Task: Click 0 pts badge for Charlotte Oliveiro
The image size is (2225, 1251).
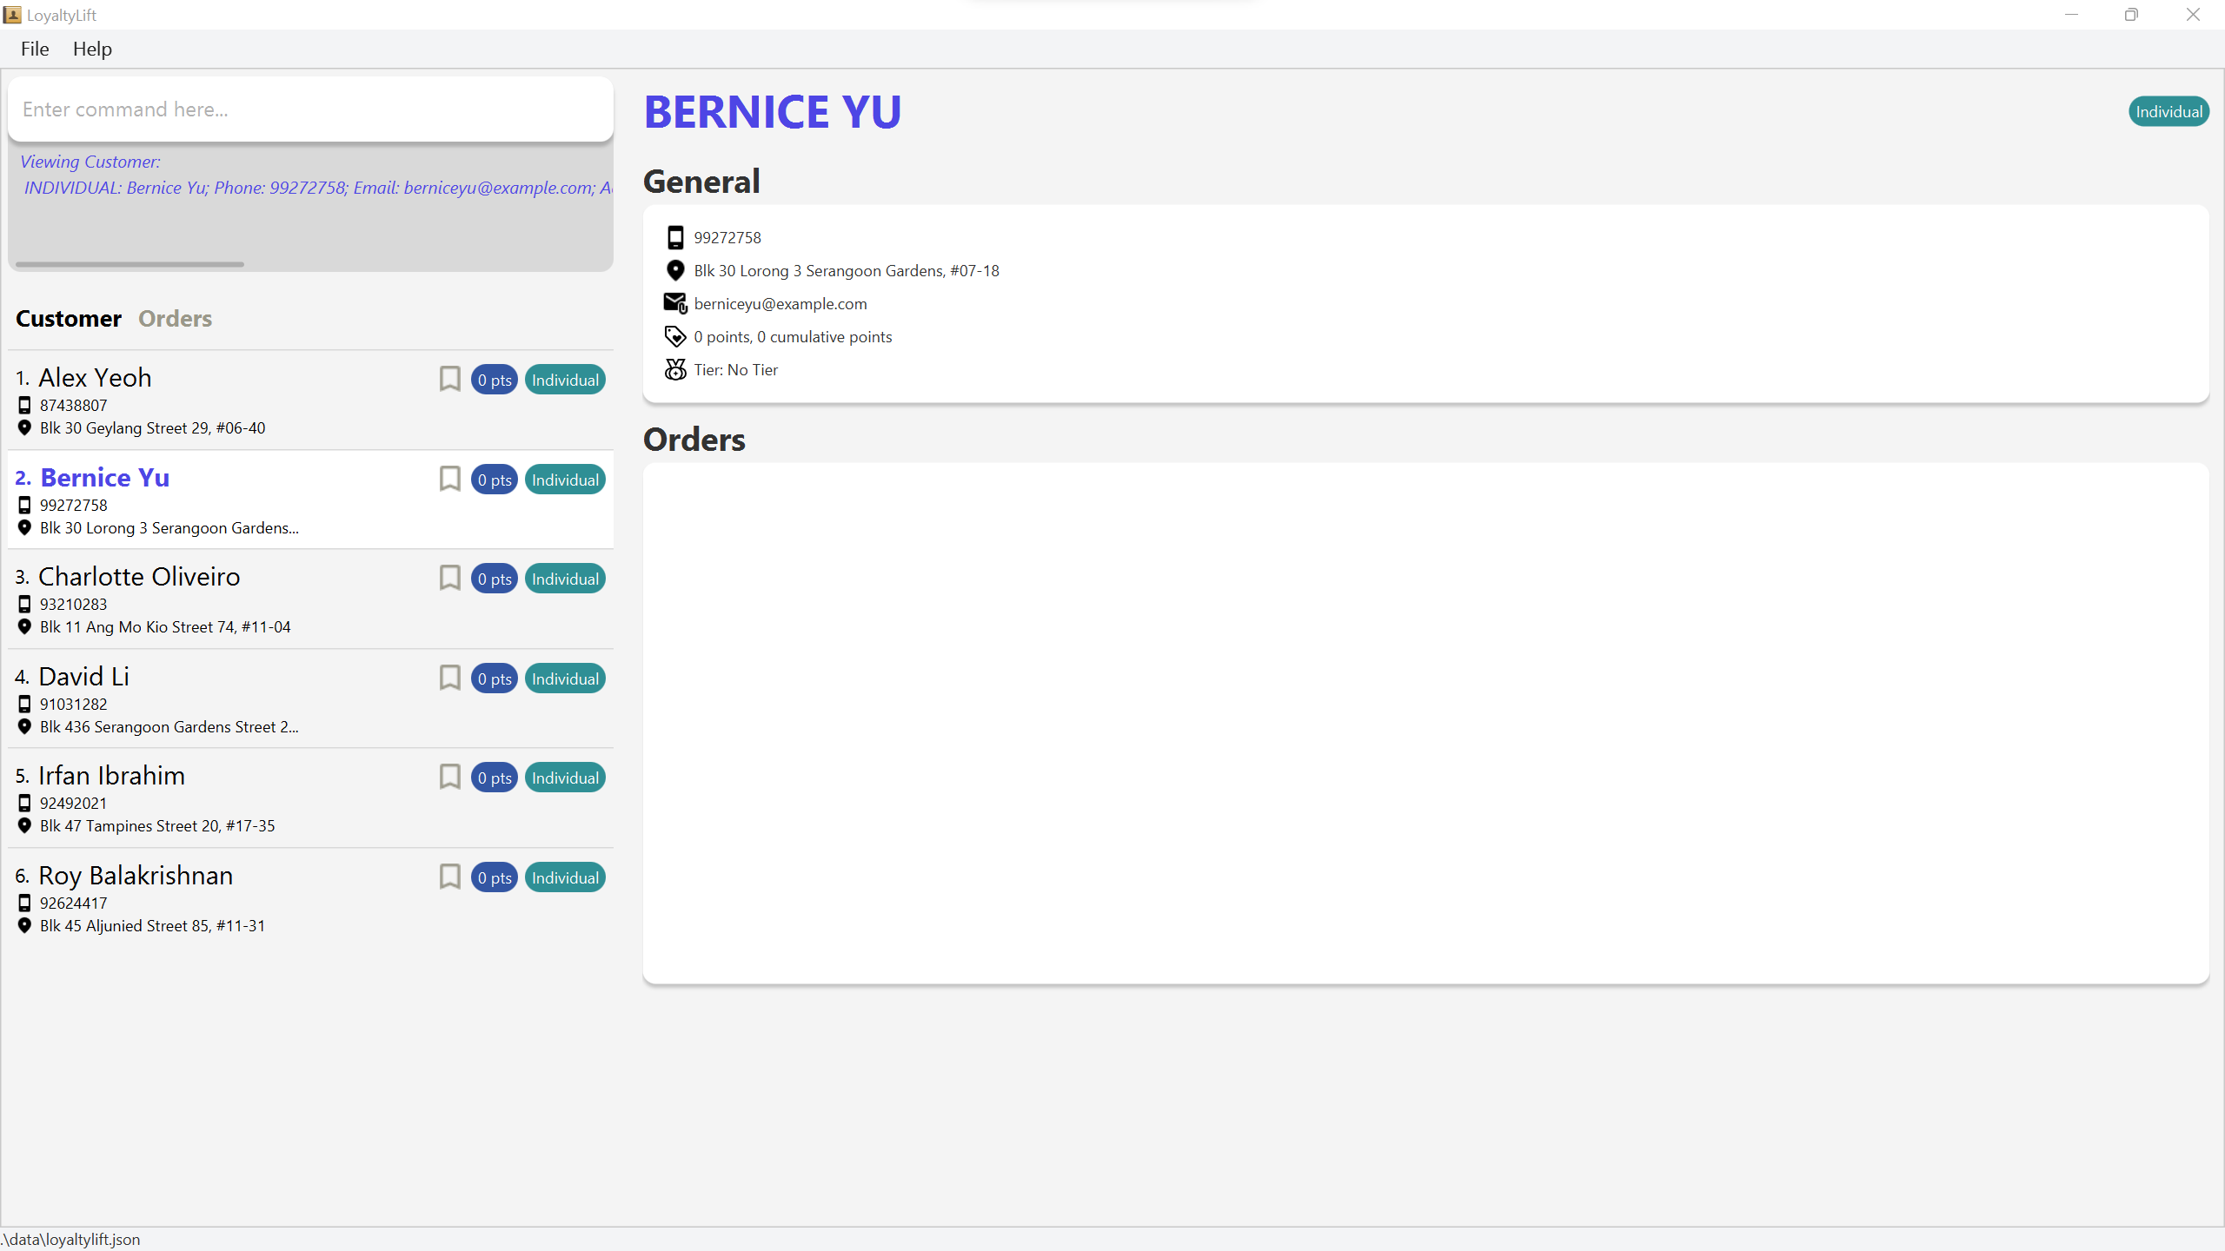Action: (495, 579)
